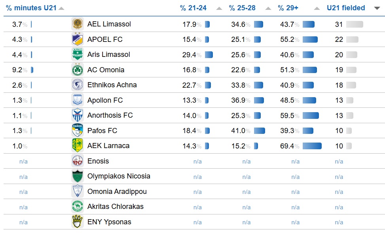Sort by % minutes U21 arrow
Image resolution: width=385 pixels, height=233 pixels.
pyautogui.click(x=61, y=8)
